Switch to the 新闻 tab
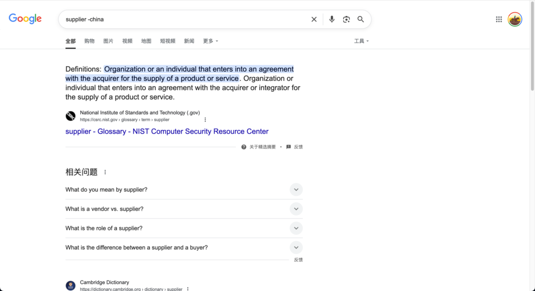Image resolution: width=535 pixels, height=291 pixels. tap(189, 41)
